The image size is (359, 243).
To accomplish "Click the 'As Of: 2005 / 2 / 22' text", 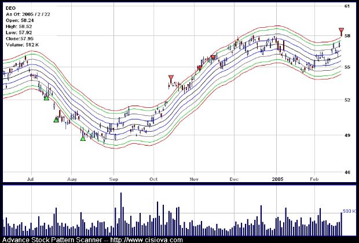I will [28, 14].
